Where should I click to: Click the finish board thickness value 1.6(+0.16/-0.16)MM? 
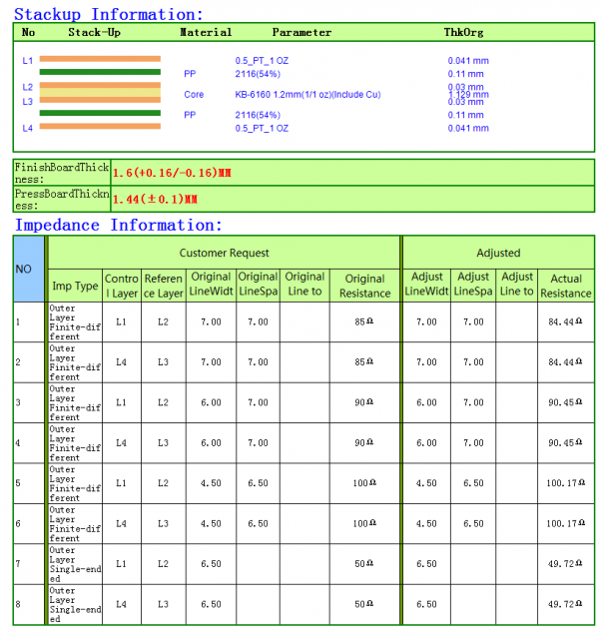(x=172, y=173)
